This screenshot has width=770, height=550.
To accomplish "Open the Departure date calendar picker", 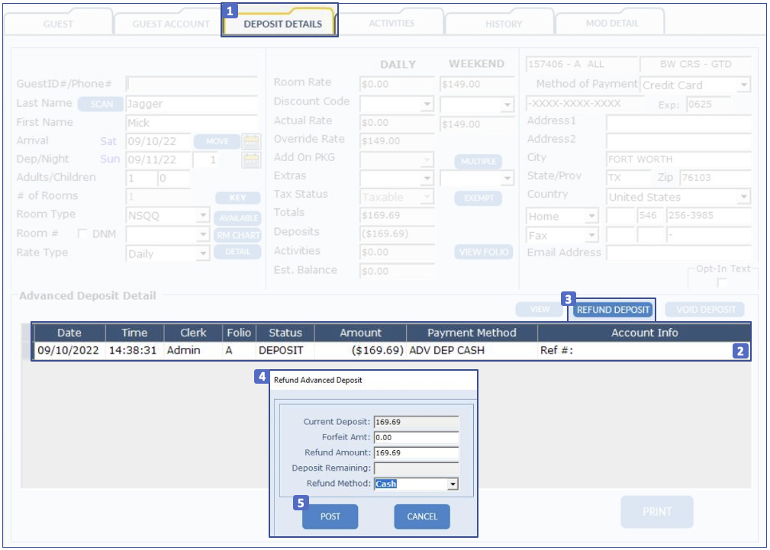I will click(x=251, y=160).
